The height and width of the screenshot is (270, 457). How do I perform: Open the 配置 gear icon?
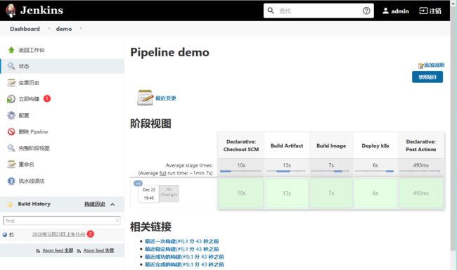[x=11, y=115]
